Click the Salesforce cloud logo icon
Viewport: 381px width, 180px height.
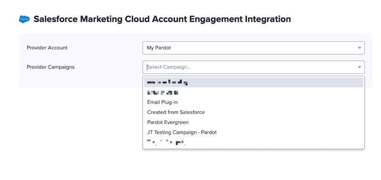point(24,19)
